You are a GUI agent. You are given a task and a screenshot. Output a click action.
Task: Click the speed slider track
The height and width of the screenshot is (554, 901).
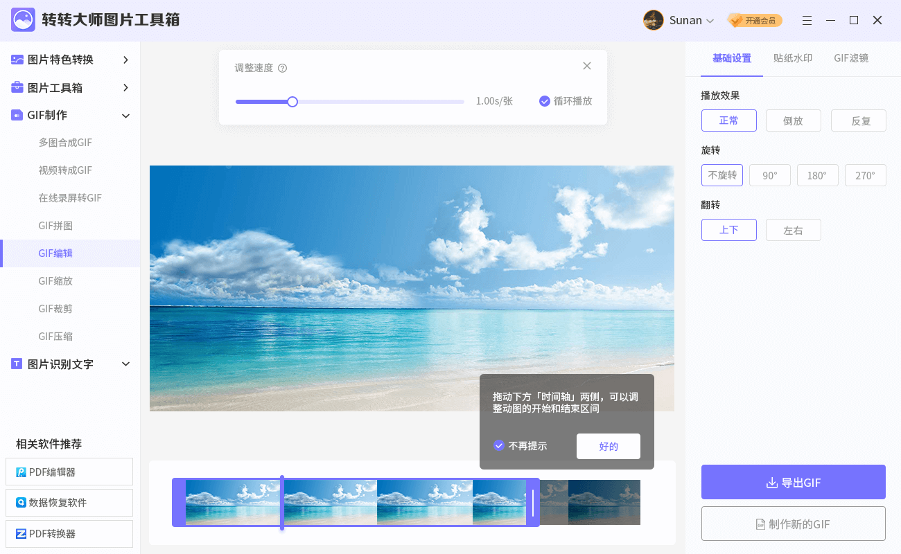[388, 102]
